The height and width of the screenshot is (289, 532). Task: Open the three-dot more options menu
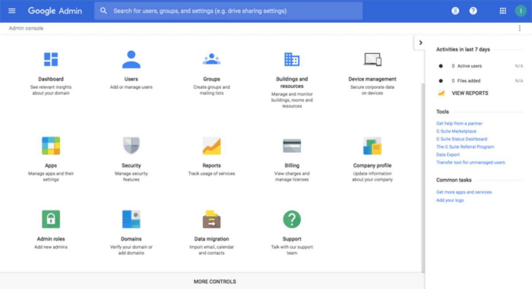520,28
